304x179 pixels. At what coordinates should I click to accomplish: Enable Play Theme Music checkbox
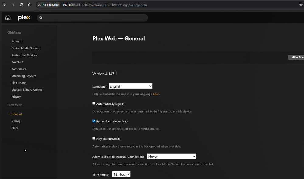[94, 138]
